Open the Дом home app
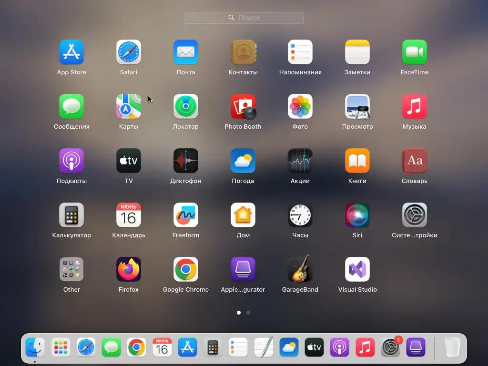The height and width of the screenshot is (366, 488). (x=243, y=215)
